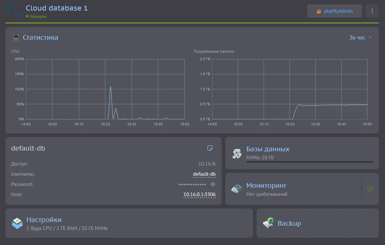This screenshot has height=245, width=385.
Task: Click the CPU usage spike on graph
Action: pyautogui.click(x=110, y=87)
